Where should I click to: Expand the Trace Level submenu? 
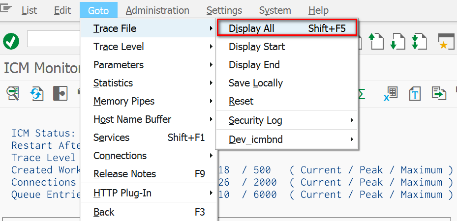tap(149, 47)
